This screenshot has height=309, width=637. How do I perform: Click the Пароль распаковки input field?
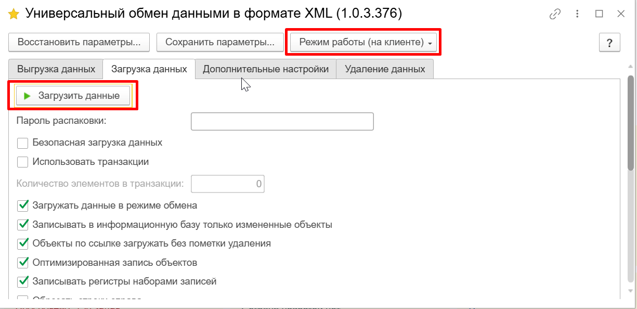pyautogui.click(x=282, y=121)
